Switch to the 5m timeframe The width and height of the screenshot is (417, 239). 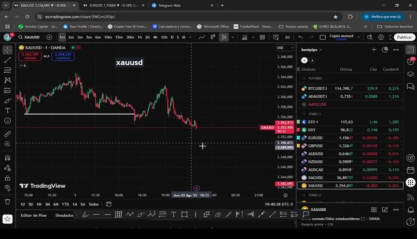(89, 37)
